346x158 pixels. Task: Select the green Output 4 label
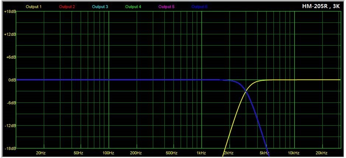tap(133, 7)
